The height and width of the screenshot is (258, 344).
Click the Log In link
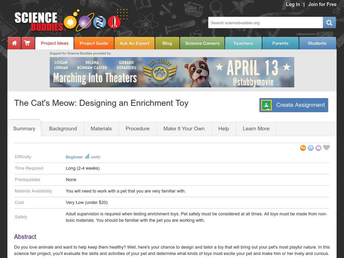[x=293, y=4]
